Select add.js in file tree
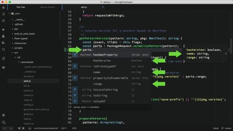 click(27, 81)
